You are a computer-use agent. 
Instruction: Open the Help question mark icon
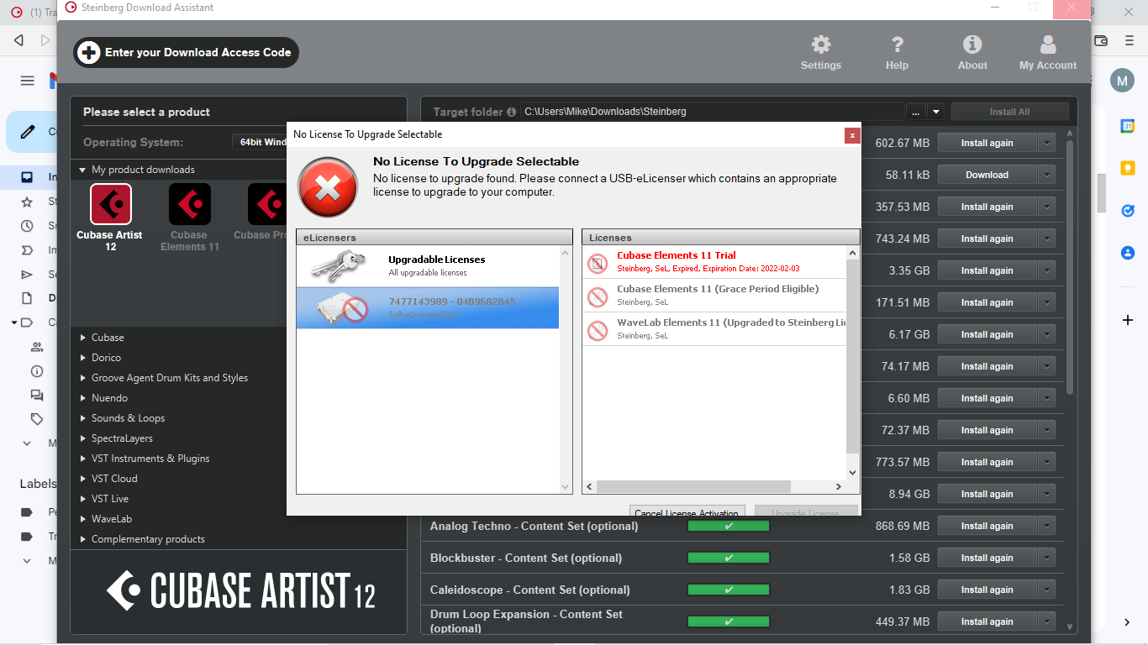click(897, 53)
